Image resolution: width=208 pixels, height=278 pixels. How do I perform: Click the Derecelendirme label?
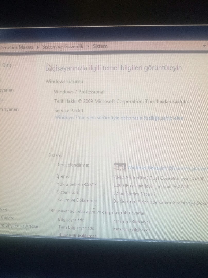coord(73,165)
